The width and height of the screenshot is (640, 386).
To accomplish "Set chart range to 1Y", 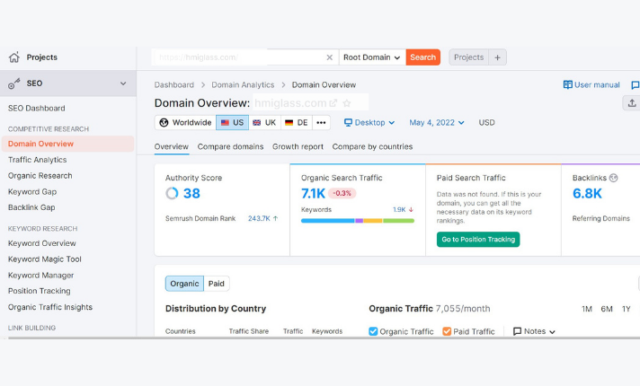I will (x=627, y=309).
